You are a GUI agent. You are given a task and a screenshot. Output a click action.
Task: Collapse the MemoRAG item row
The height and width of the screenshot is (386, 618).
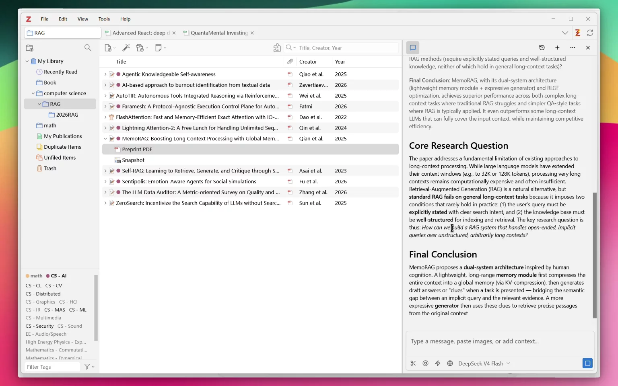(x=105, y=139)
